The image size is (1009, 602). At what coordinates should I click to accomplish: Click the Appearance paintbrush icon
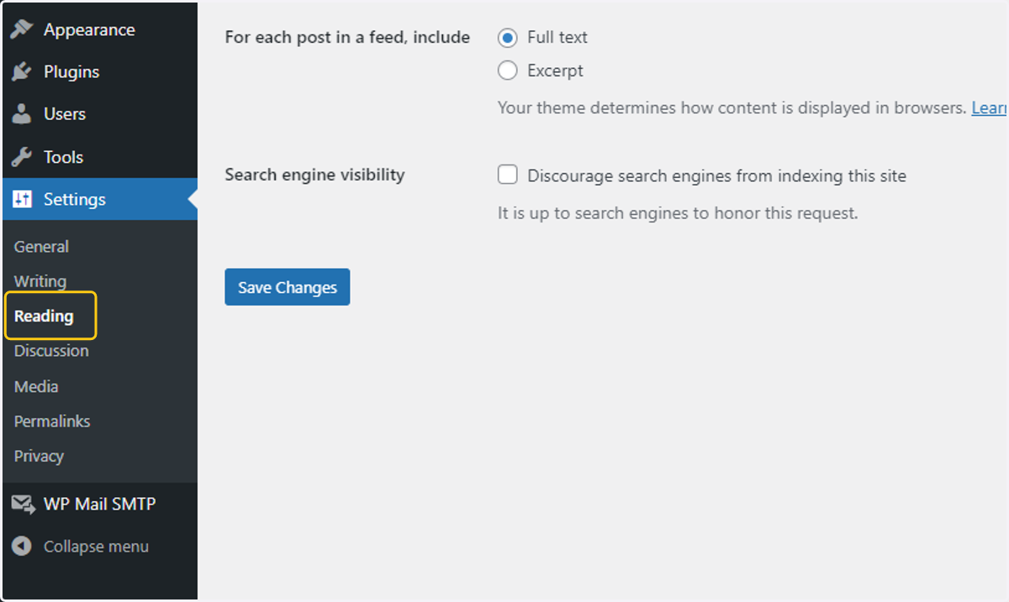tap(22, 29)
